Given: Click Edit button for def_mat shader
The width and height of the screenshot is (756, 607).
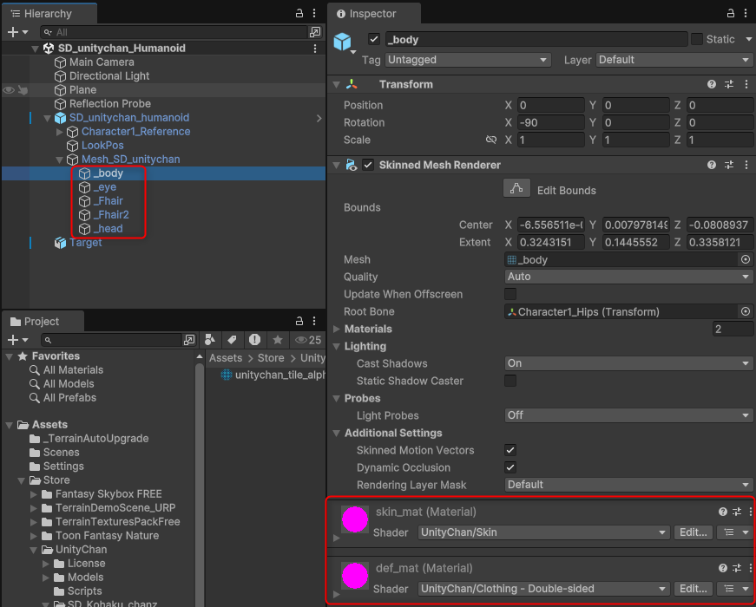Looking at the screenshot, I should click(x=694, y=589).
